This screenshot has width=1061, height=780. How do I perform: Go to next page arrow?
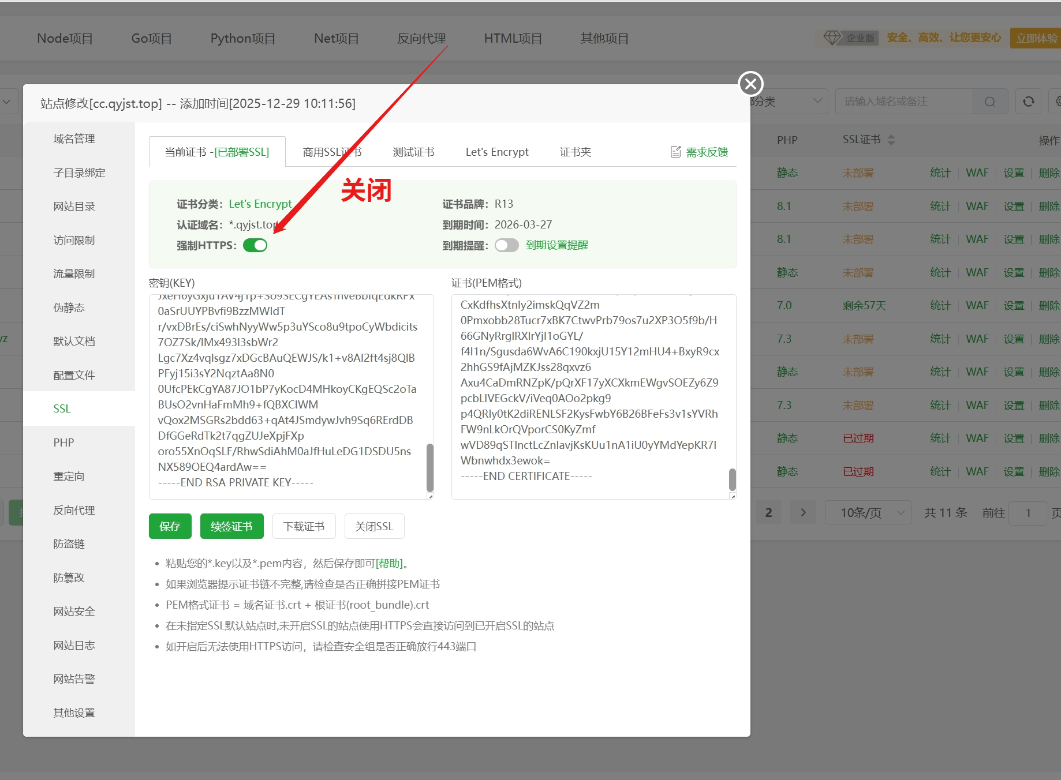coord(803,512)
